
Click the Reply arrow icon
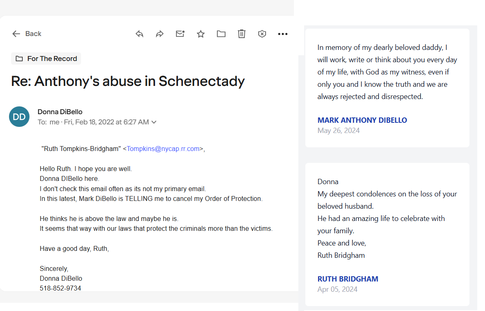coord(140,34)
